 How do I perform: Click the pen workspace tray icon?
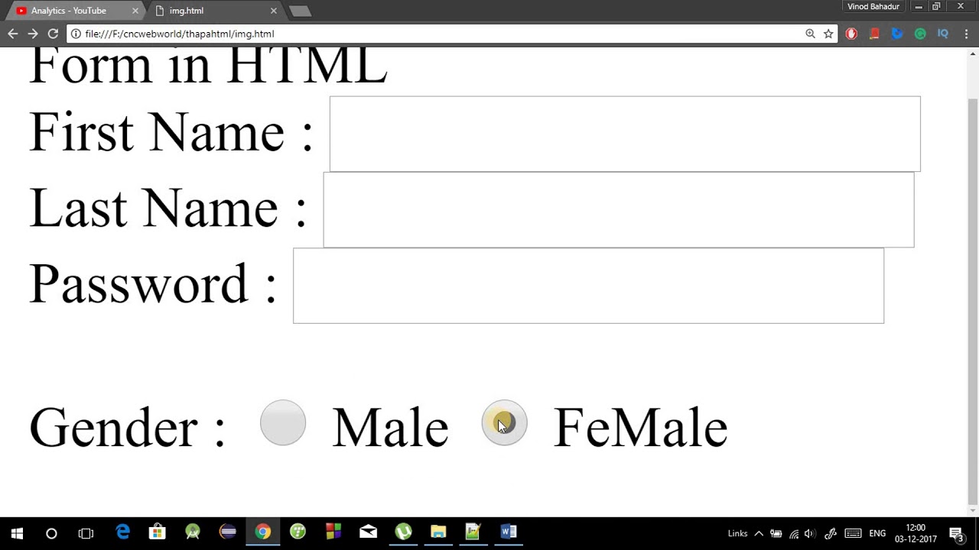coord(831,533)
